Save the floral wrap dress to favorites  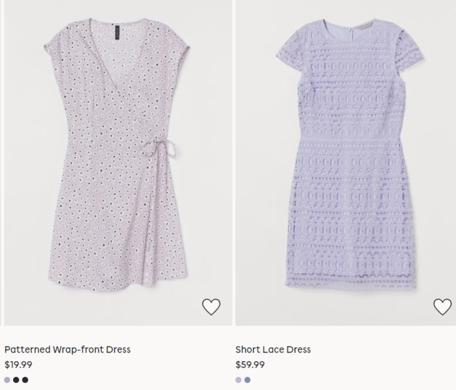tap(211, 307)
